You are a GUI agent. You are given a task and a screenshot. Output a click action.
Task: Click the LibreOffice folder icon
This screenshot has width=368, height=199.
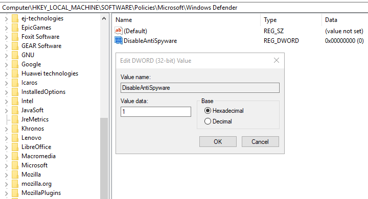click(x=15, y=147)
